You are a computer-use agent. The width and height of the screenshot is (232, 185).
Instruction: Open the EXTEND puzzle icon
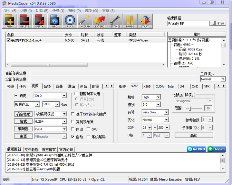pos(100,21)
